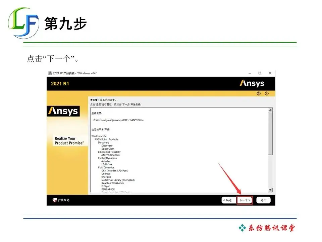Click the 下一个 (Next) button
322x242 pixels.
pos(245,200)
